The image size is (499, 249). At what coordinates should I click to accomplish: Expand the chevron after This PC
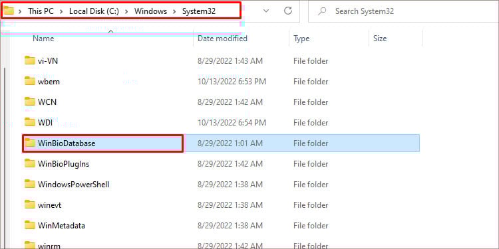(62, 11)
